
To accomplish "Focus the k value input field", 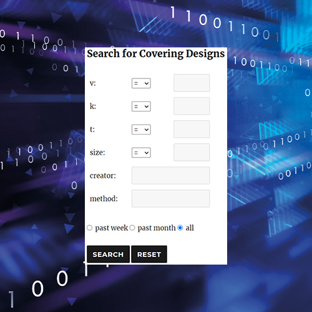I will pyautogui.click(x=192, y=106).
